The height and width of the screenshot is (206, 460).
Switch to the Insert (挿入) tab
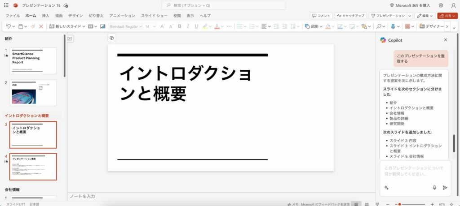point(45,16)
